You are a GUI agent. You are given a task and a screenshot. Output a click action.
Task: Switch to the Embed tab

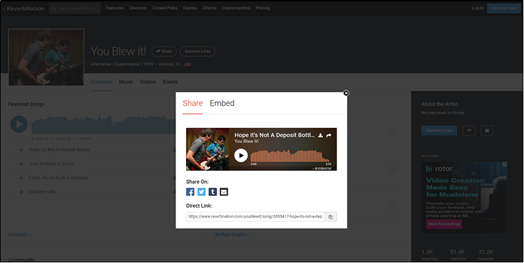point(222,103)
